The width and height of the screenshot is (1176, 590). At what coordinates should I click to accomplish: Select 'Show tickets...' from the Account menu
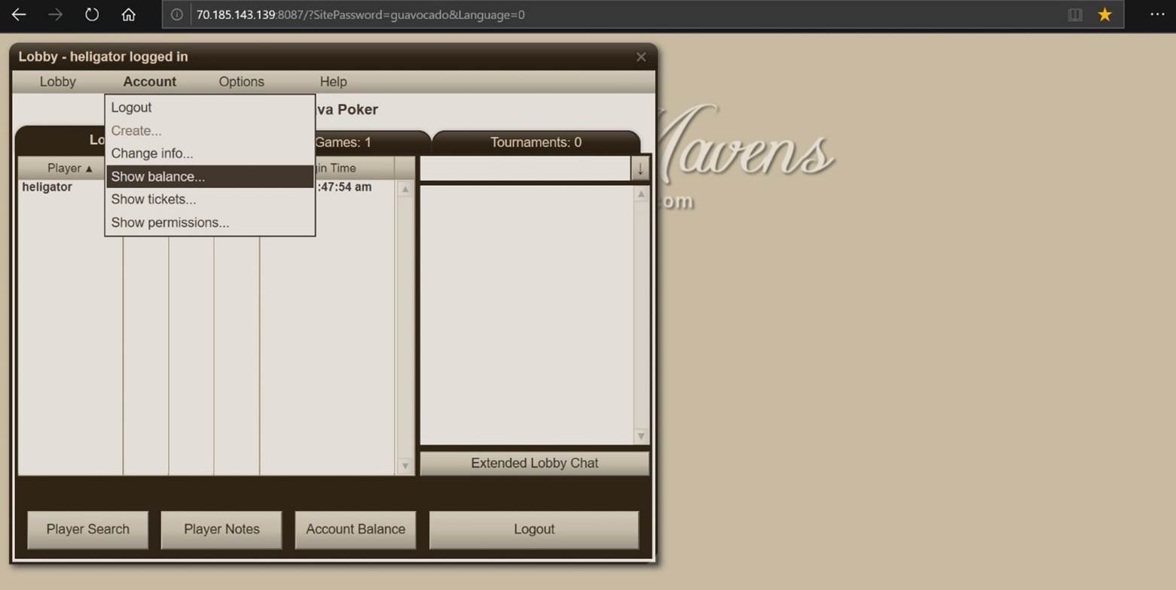(x=153, y=199)
